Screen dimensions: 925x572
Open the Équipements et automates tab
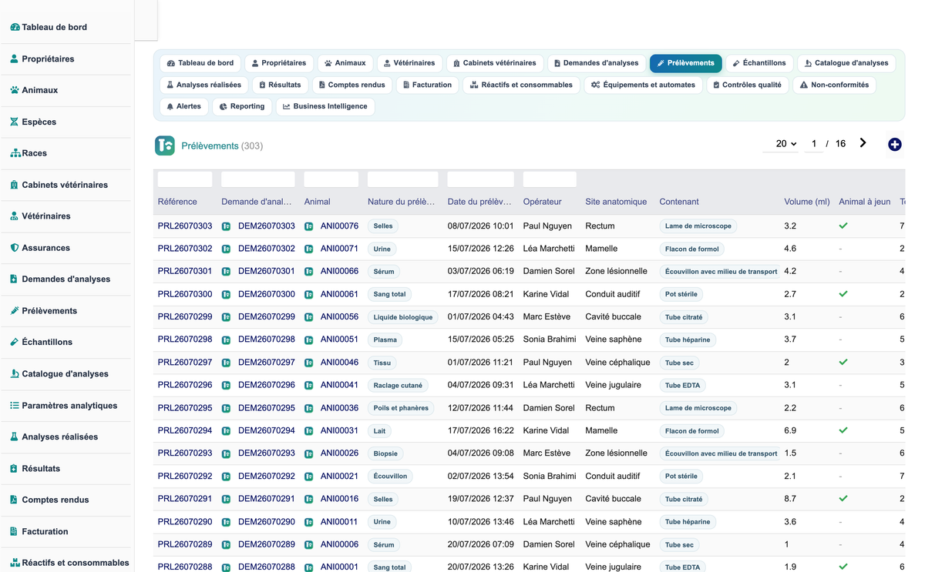[643, 85]
